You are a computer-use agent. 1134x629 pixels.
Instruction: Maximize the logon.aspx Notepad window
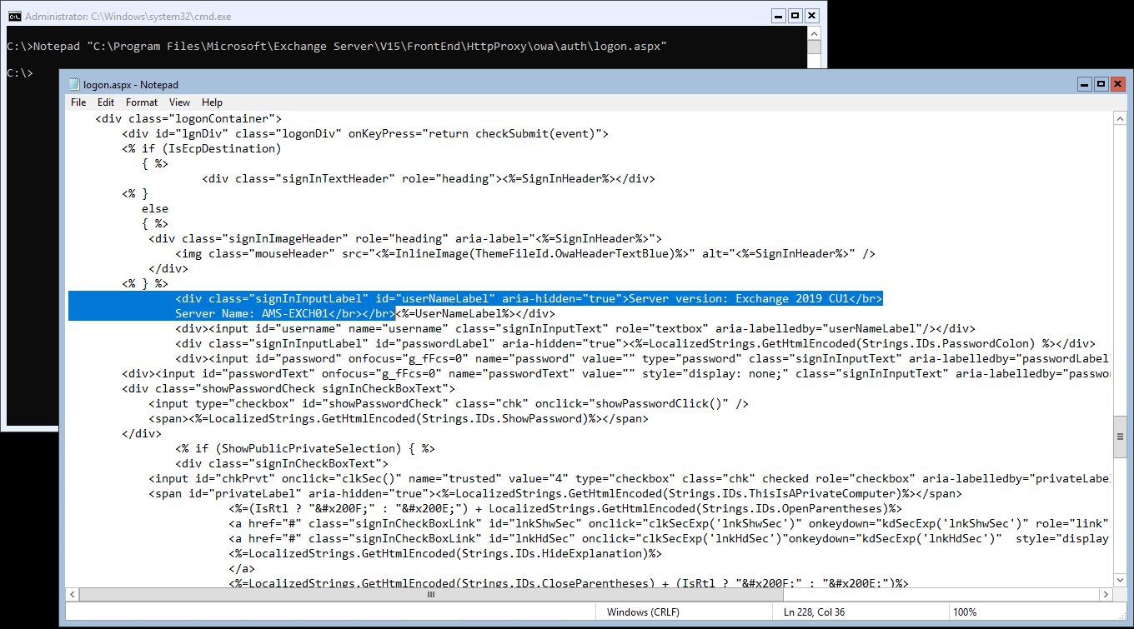tap(1101, 84)
